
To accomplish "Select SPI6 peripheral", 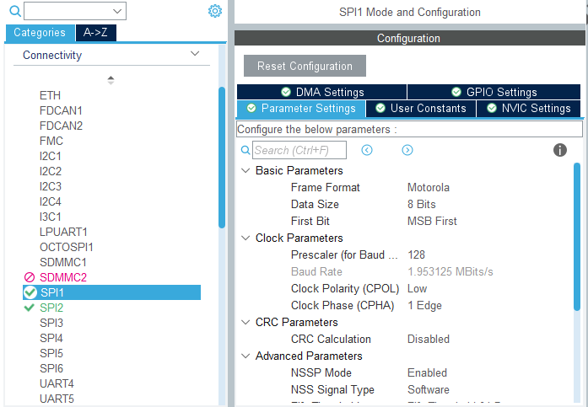I will click(x=51, y=368).
